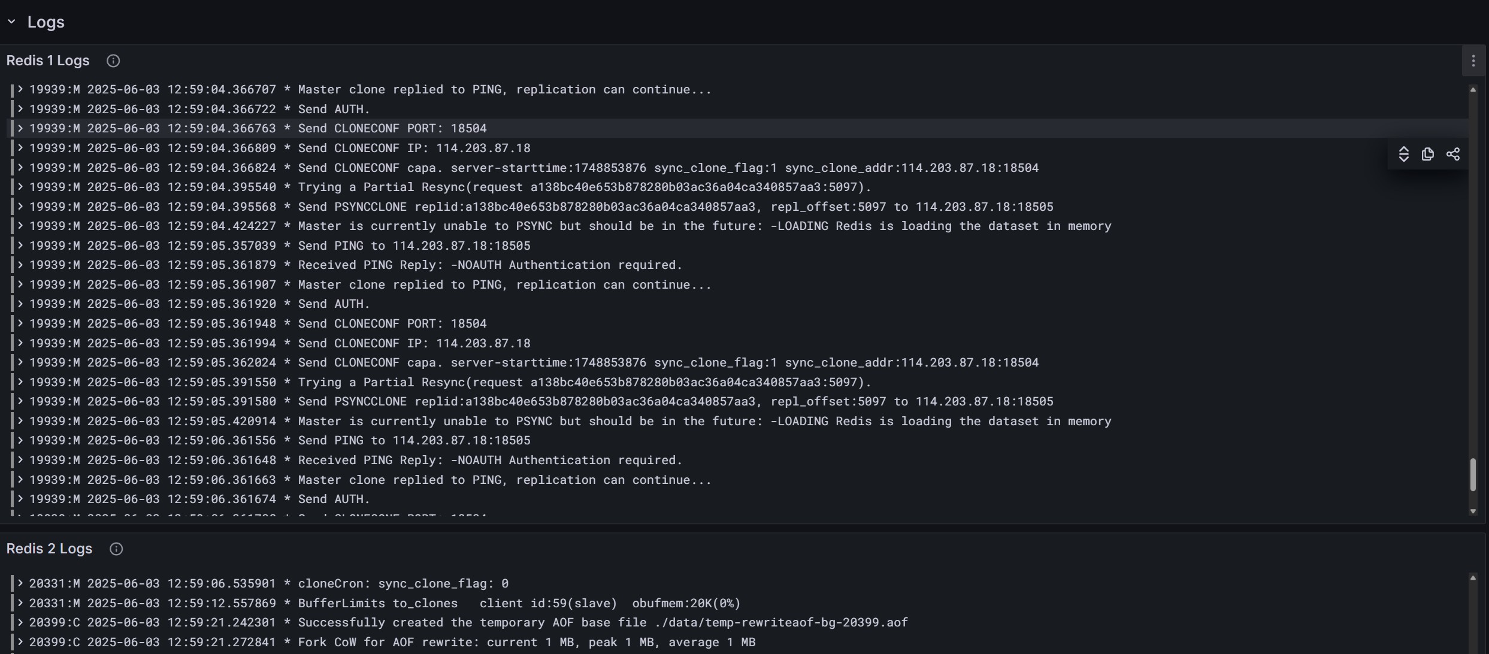Click the Redis 1 Logs scrollbar thumb
This screenshot has height=654, width=1489.
1473,474
